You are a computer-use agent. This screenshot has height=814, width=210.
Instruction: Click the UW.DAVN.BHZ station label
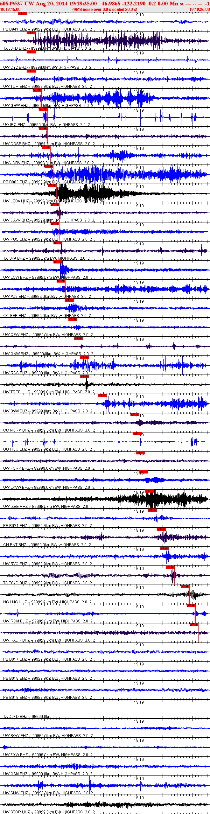point(16,220)
